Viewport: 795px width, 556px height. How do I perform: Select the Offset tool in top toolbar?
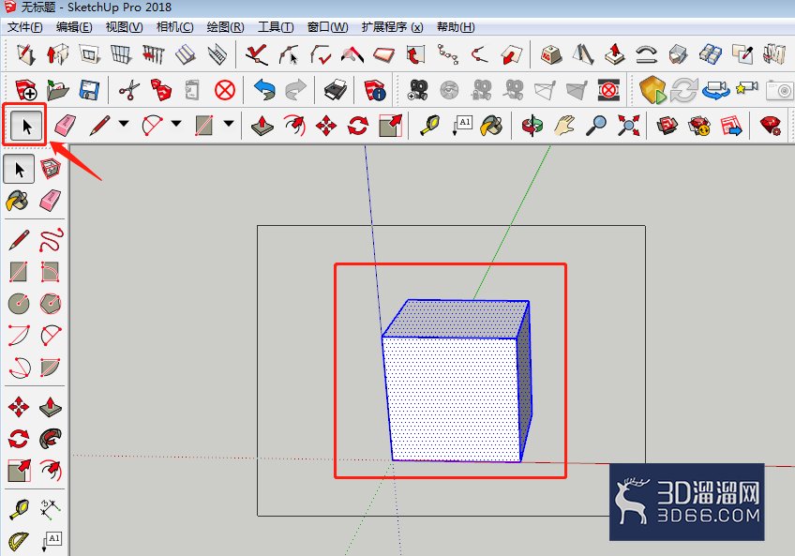[x=295, y=126]
